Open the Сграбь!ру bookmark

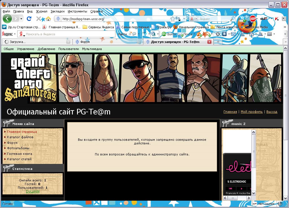click(x=161, y=27)
